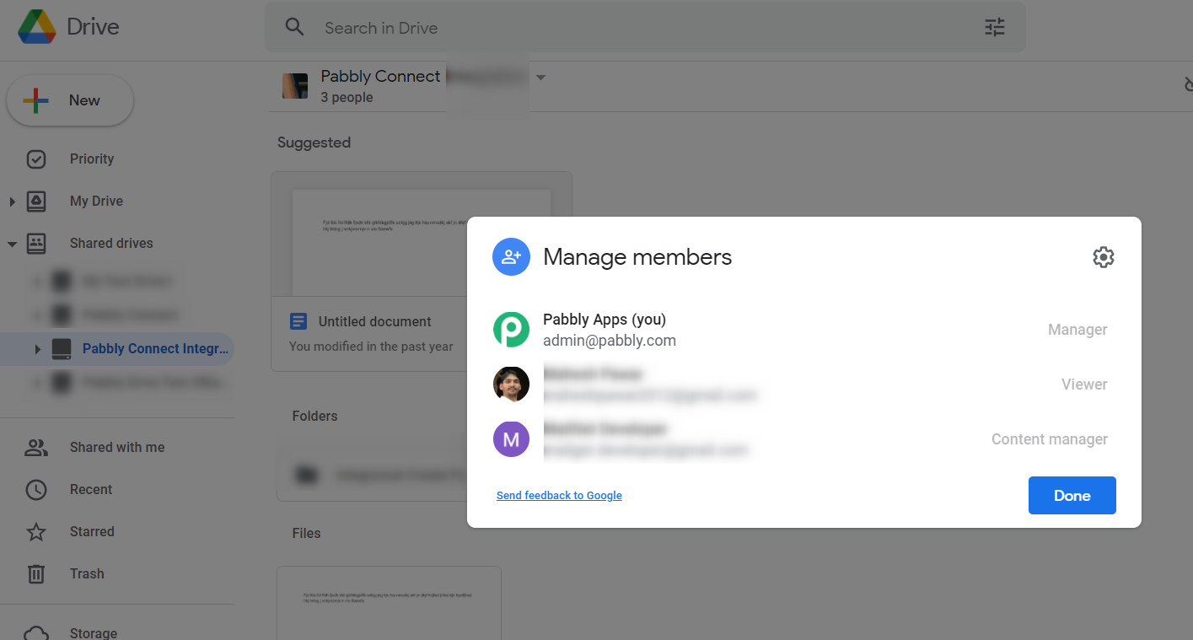
Task: Click the Trash bin icon
Action: pos(36,574)
